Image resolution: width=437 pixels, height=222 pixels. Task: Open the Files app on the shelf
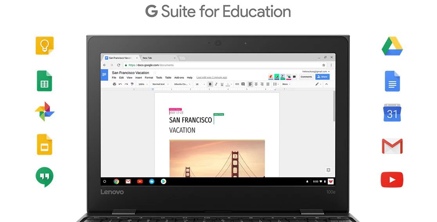click(152, 181)
